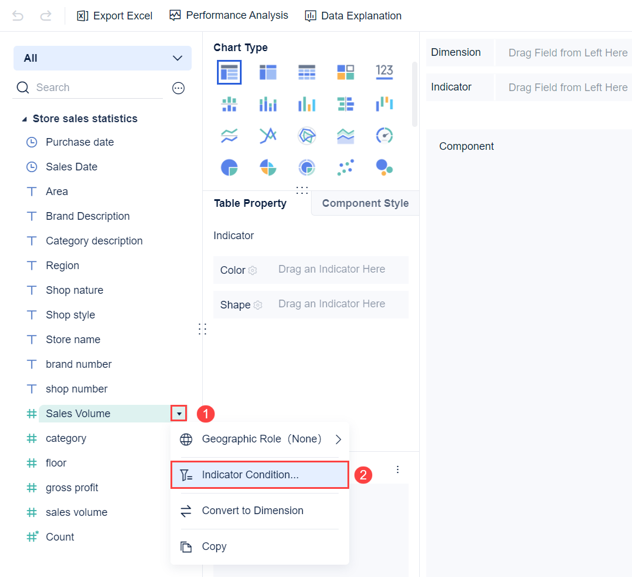The image size is (632, 577).
Task: Switch to the Component Style tab
Action: [365, 203]
